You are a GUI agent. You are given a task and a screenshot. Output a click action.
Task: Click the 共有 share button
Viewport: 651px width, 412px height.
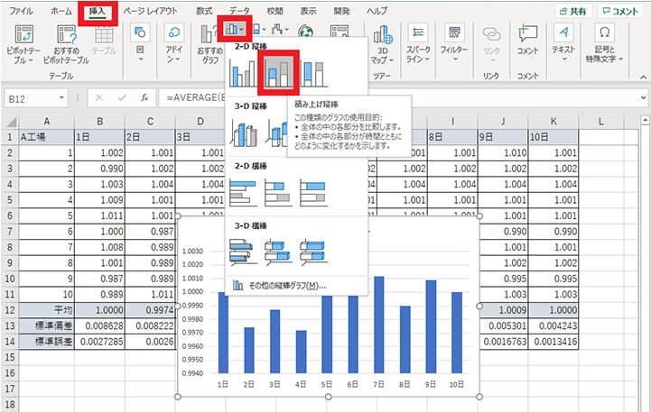tap(573, 11)
